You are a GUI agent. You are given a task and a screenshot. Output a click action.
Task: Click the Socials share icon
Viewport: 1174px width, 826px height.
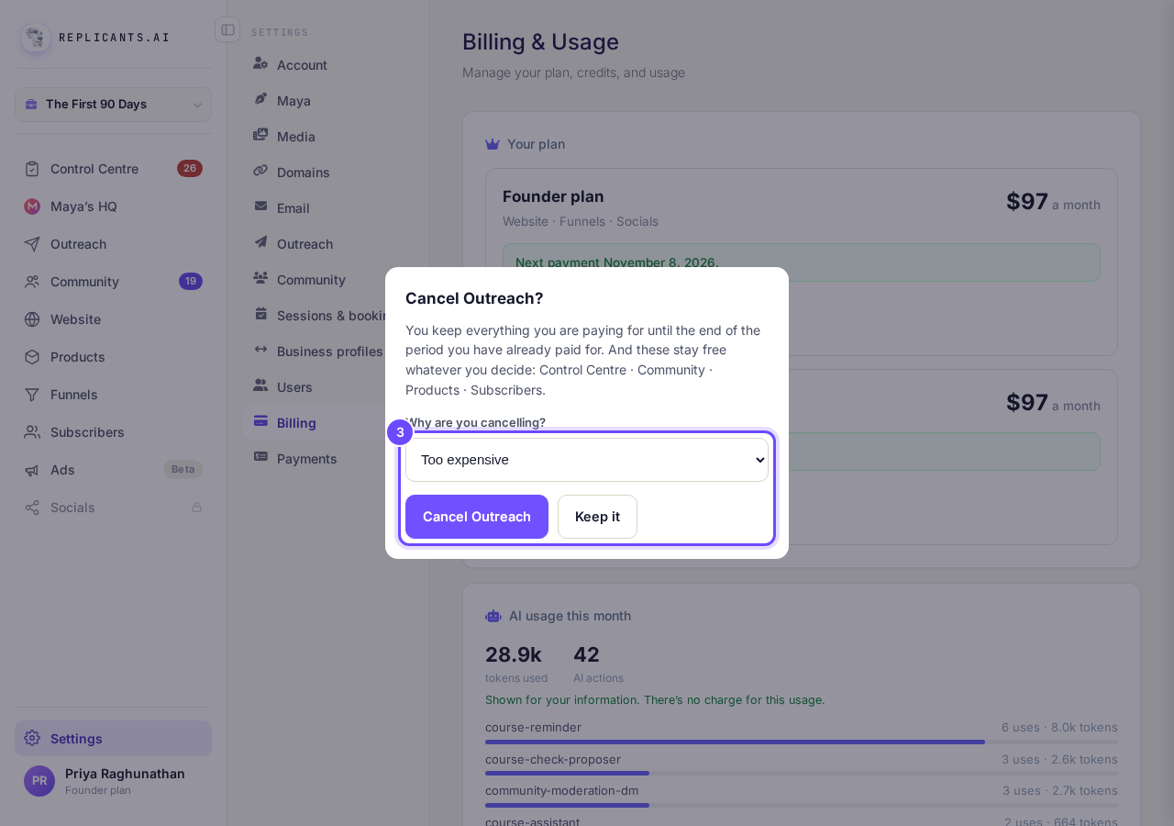click(x=32, y=508)
